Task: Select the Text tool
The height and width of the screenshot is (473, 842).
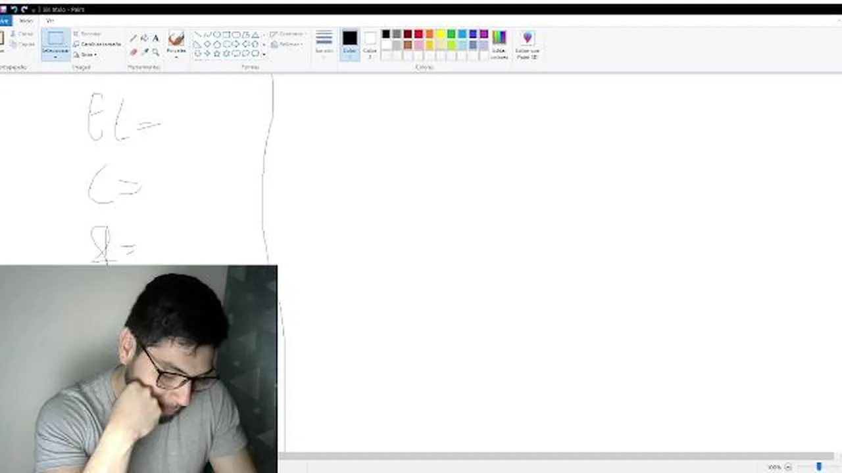Action: [156, 38]
